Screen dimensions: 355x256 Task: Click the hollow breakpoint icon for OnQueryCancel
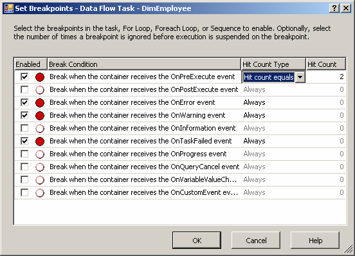coord(40,167)
